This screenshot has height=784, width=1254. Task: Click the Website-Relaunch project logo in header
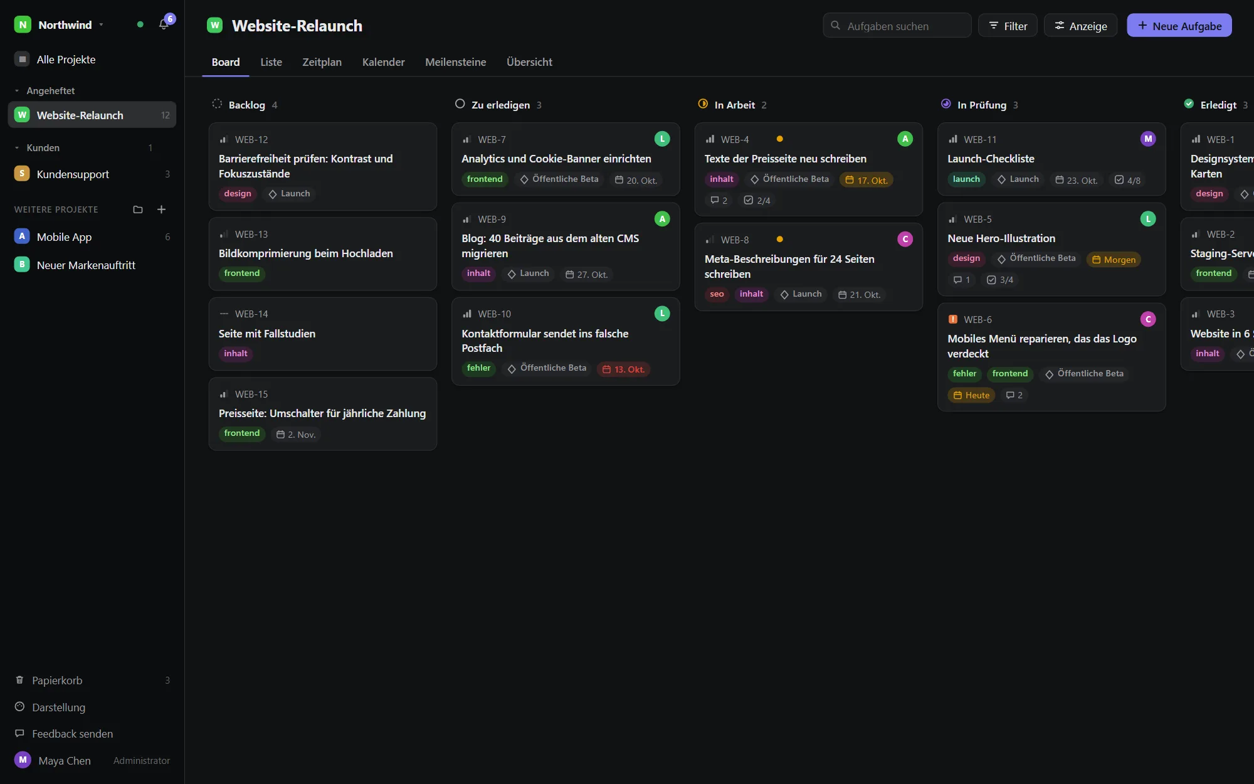(x=215, y=26)
